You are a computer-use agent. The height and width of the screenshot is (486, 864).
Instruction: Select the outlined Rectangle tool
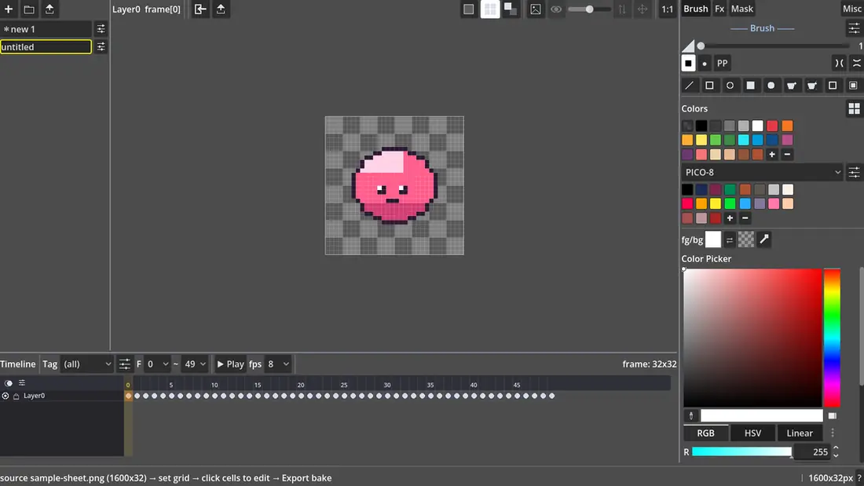709,86
